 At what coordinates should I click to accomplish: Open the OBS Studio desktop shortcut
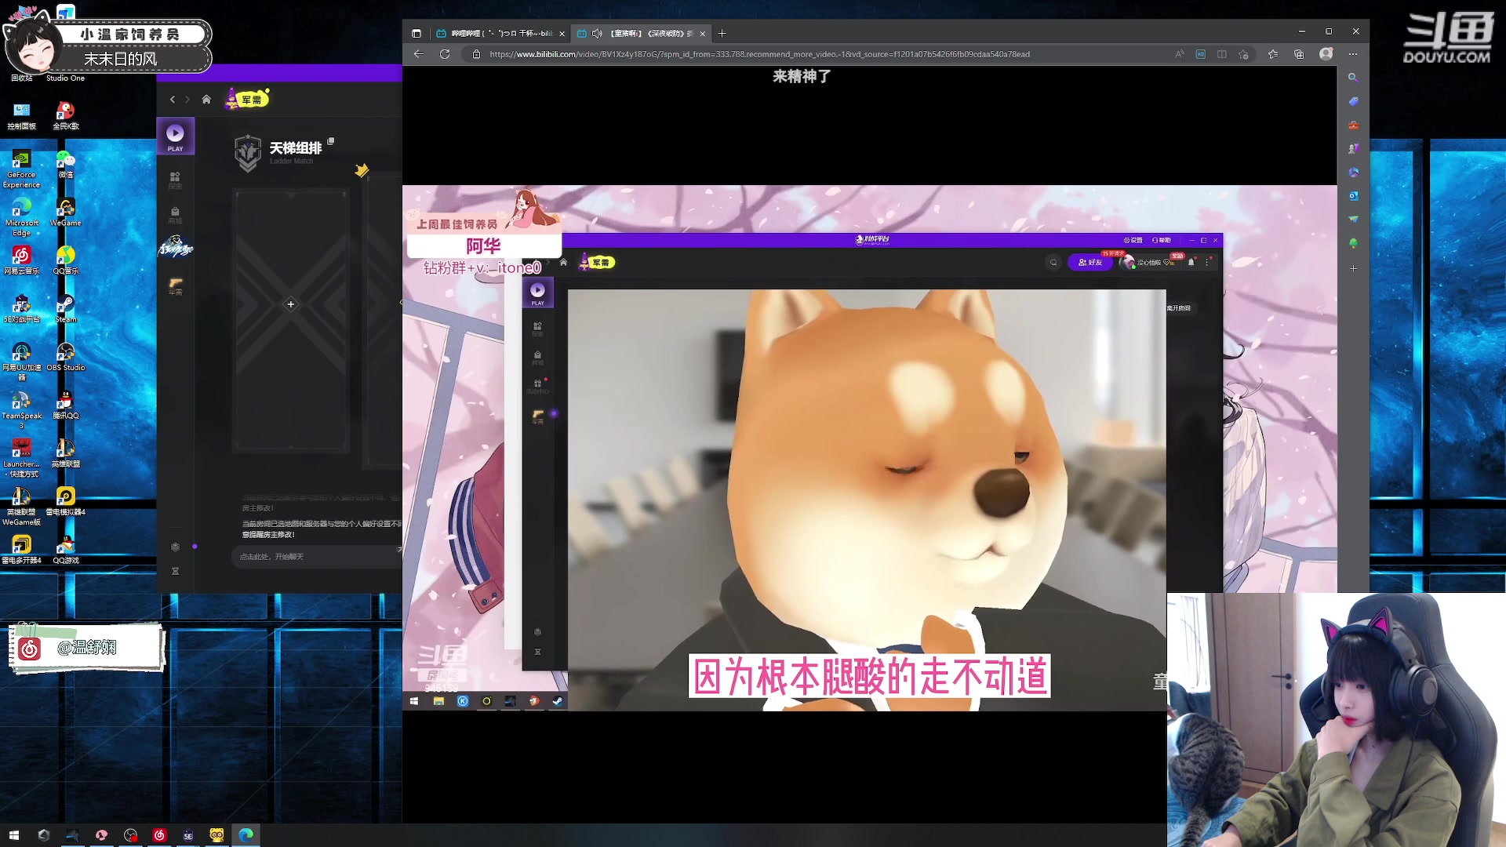(66, 357)
